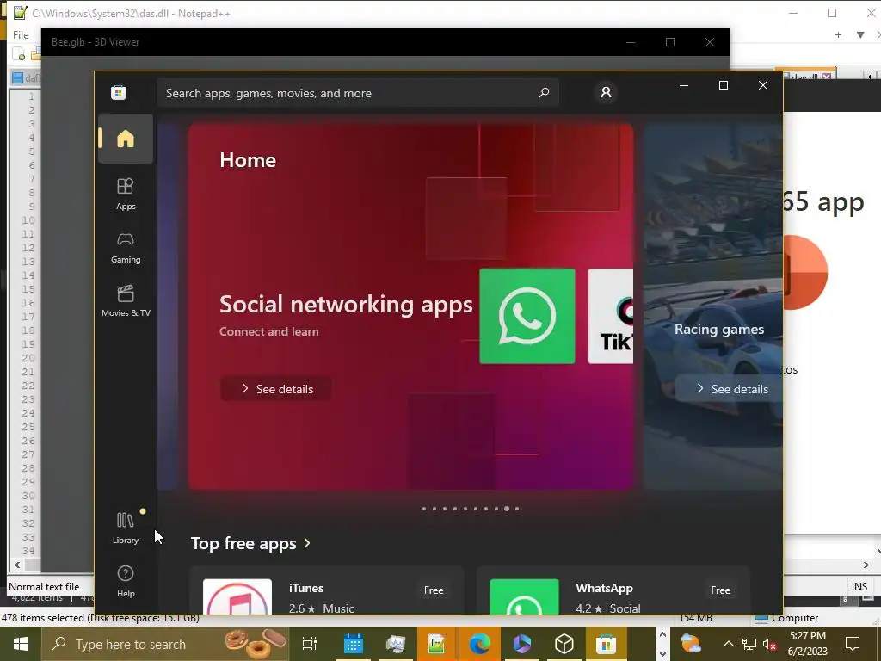Click the search magnifier icon in Store
Image resolution: width=881 pixels, height=661 pixels.
pos(544,93)
